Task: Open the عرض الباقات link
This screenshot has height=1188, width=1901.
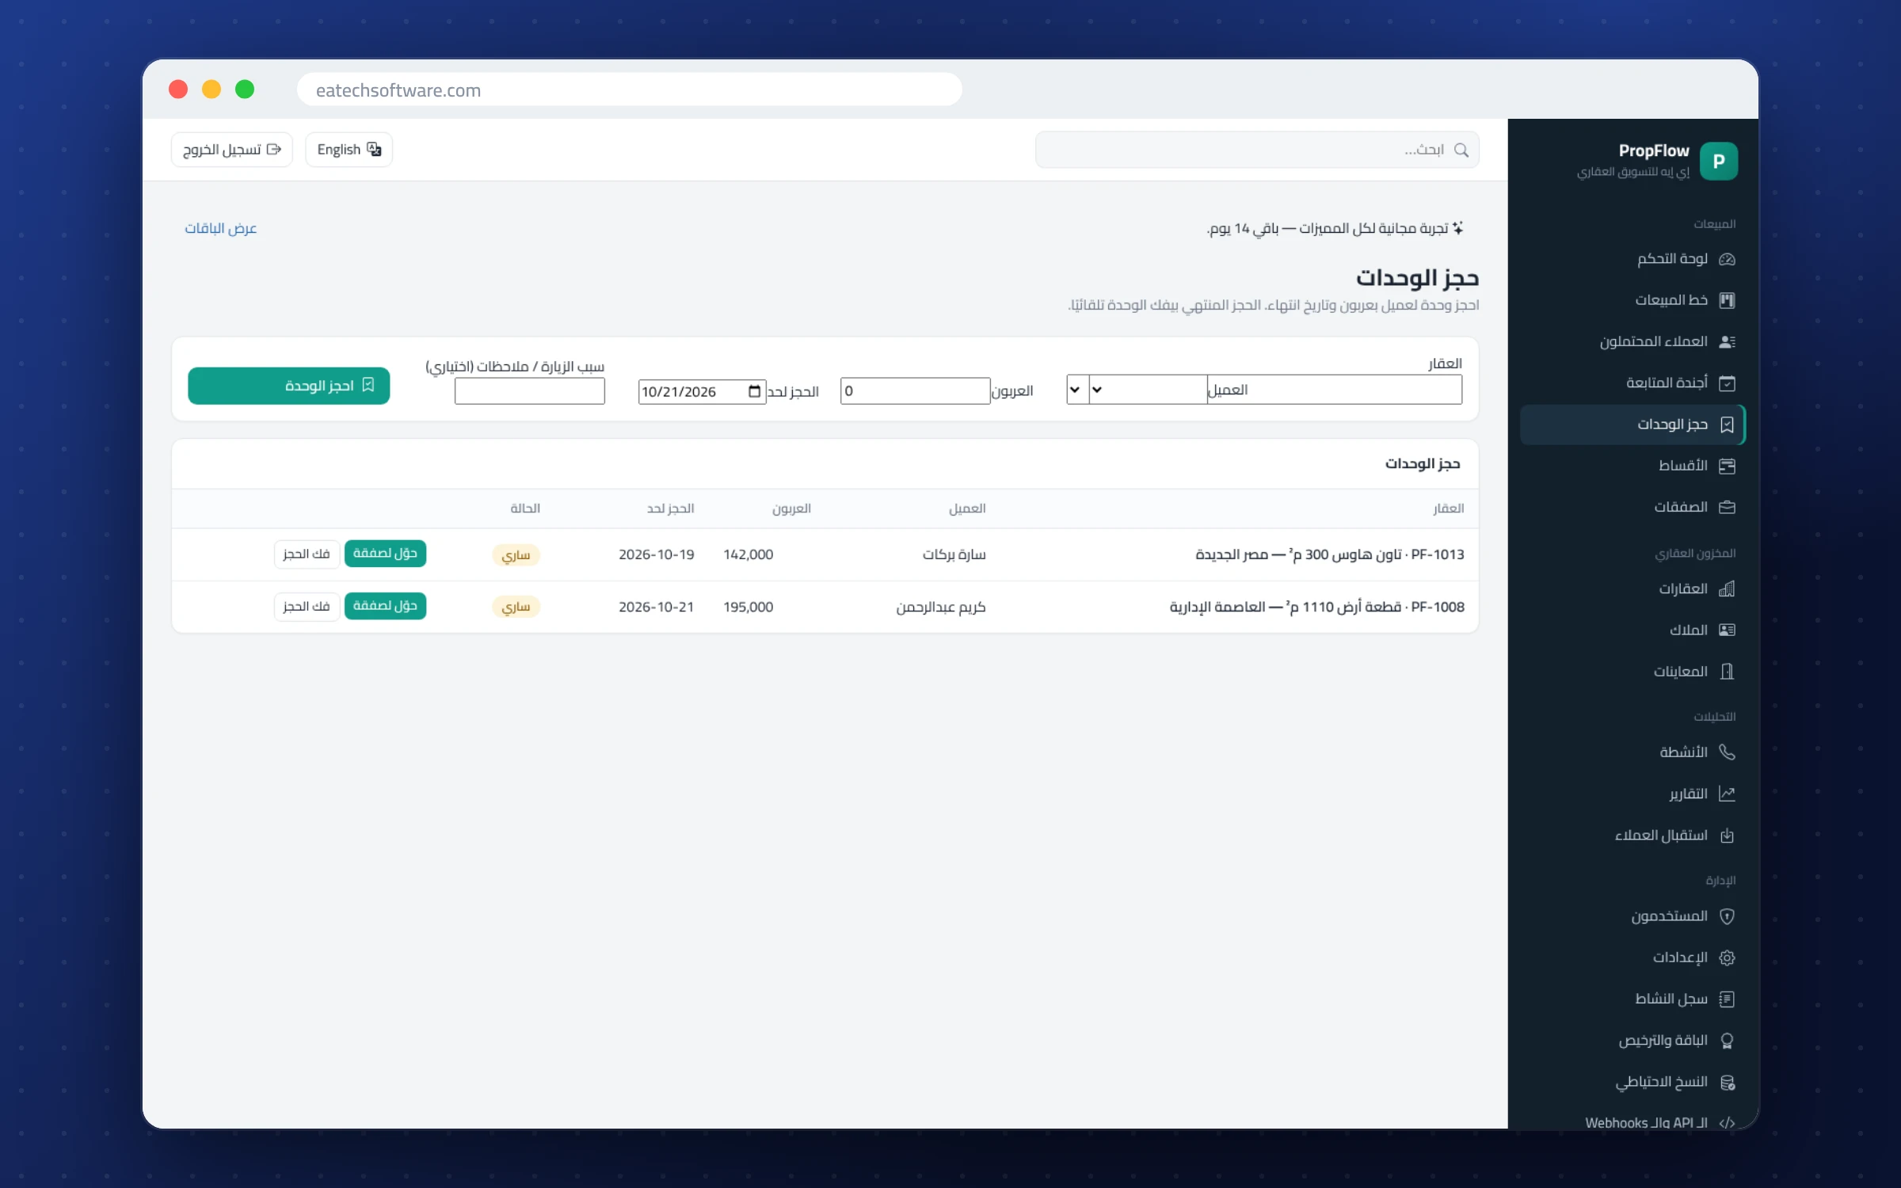Action: (221, 228)
